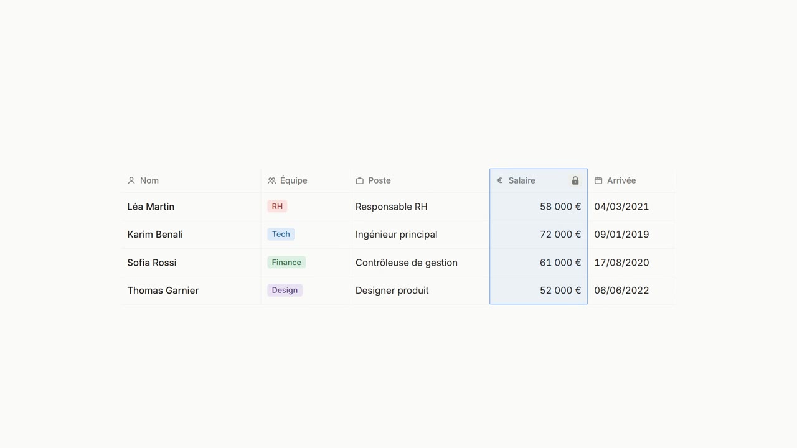Select the date 09/01/2019
797x448 pixels.
[x=621, y=235]
